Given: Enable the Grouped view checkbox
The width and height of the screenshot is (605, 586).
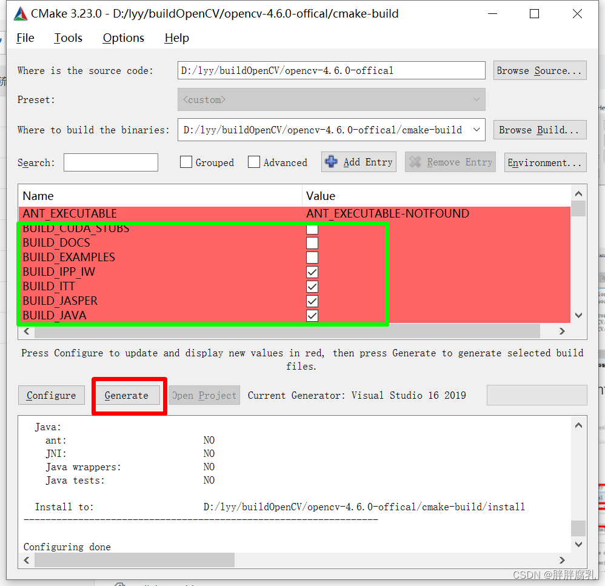Looking at the screenshot, I should point(186,162).
